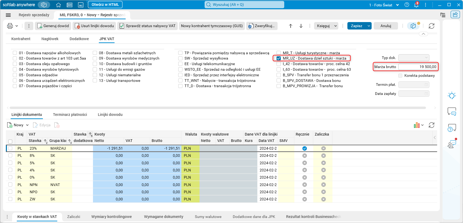Uncheck MR_UZ Dostawa dzieł sztuki marża
Image resolution: width=463 pixels, height=223 pixels.
click(279, 58)
